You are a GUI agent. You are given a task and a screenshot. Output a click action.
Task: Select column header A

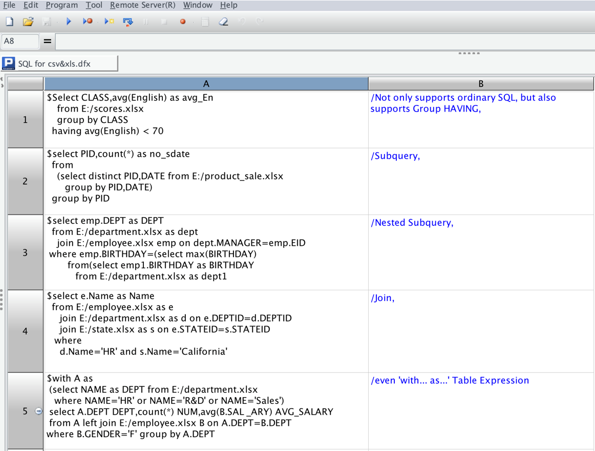206,83
